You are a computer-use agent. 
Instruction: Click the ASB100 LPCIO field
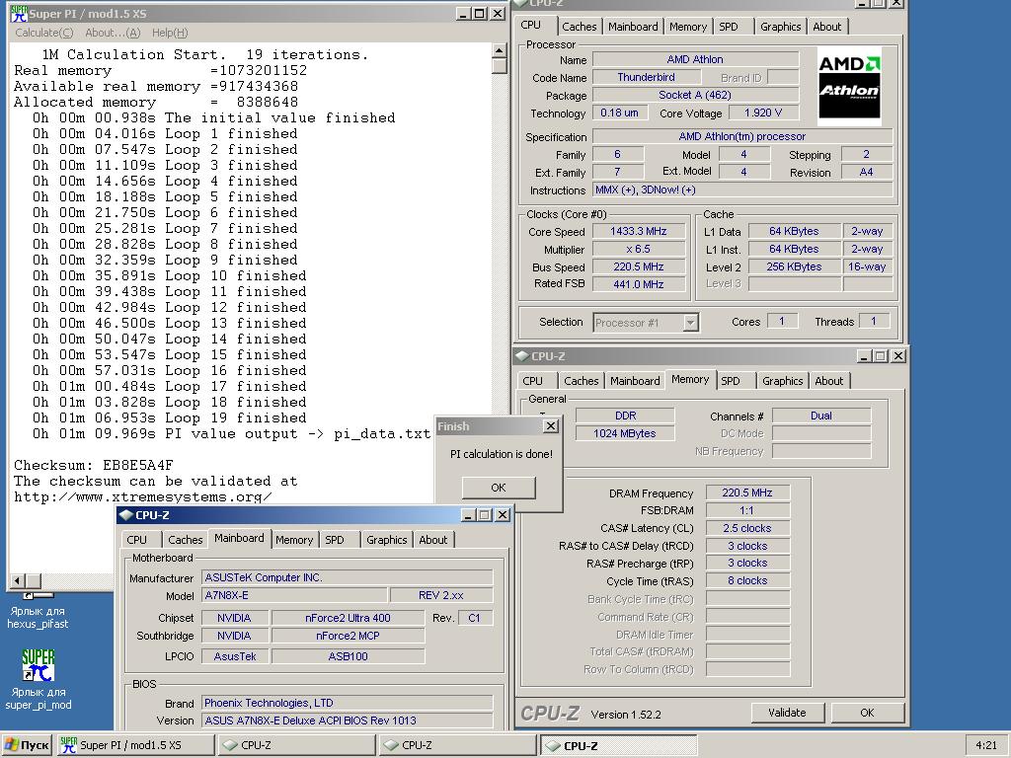click(349, 656)
